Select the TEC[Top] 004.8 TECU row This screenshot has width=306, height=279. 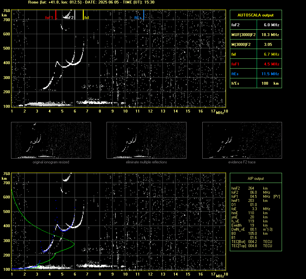tap(252, 246)
